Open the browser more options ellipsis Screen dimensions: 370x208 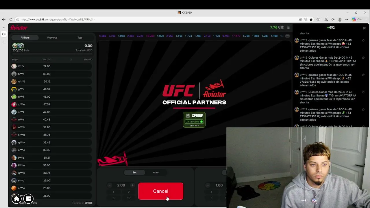click(347, 19)
